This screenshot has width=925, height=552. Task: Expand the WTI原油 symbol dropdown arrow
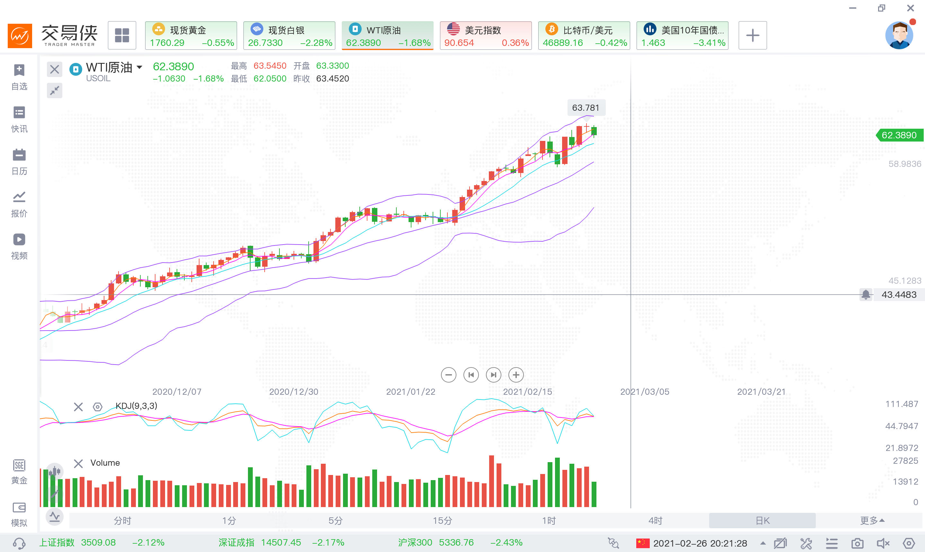click(x=139, y=67)
